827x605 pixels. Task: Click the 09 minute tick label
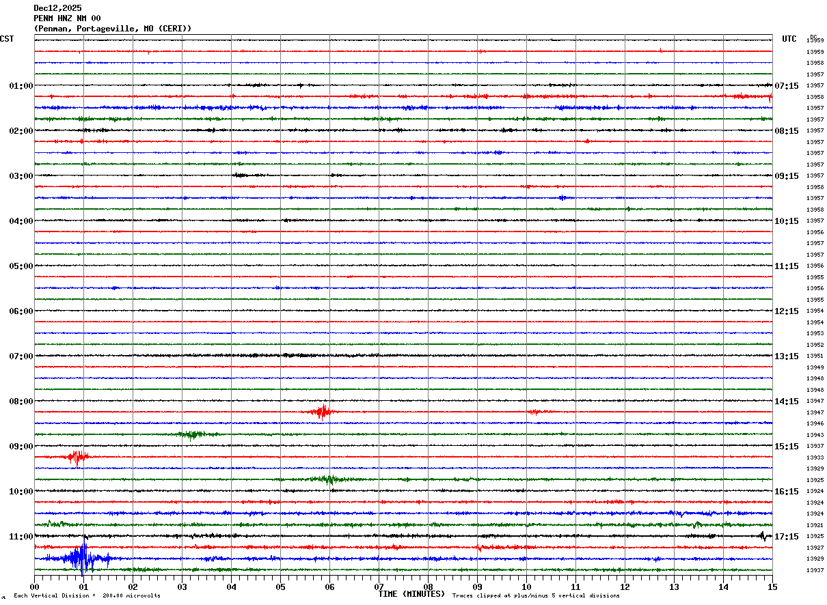coord(477,587)
